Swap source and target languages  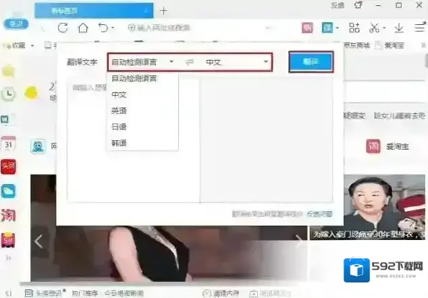pyautogui.click(x=190, y=62)
